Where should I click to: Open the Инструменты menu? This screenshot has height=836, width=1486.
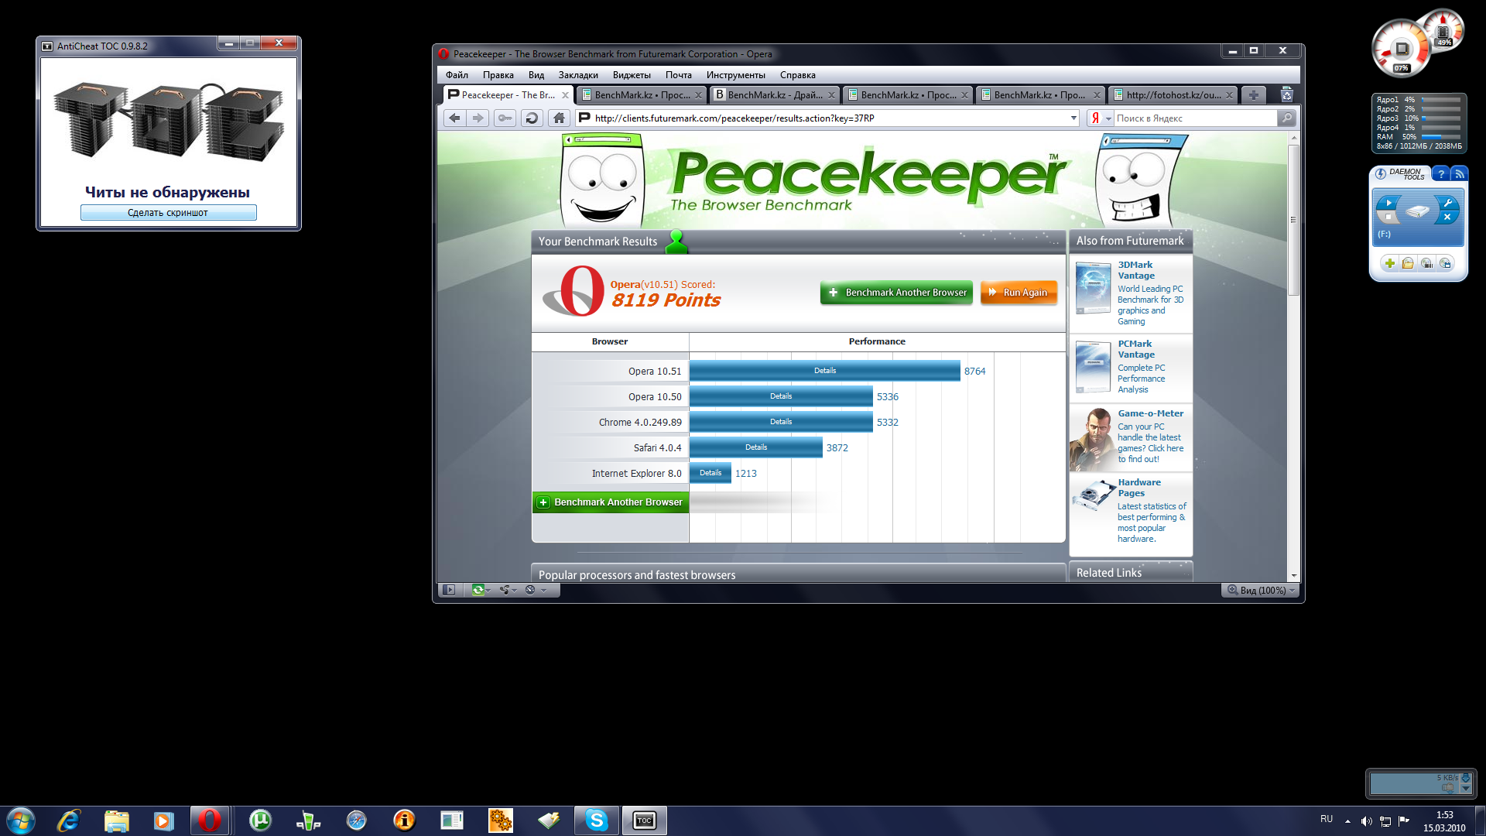click(735, 75)
